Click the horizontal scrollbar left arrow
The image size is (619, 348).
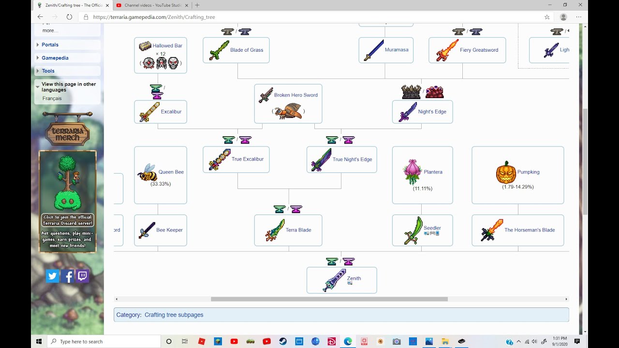coord(117,299)
